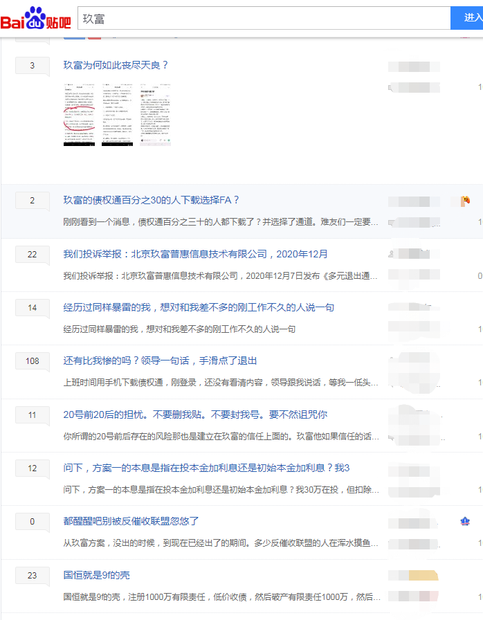Image resolution: width=483 pixels, height=620 pixels.
Task: Click reply count 14 box
Action: tap(33, 308)
